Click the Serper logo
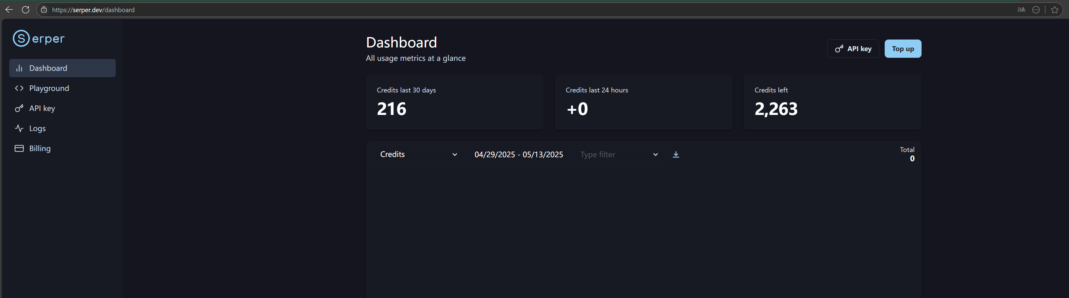1069x298 pixels. 39,39
